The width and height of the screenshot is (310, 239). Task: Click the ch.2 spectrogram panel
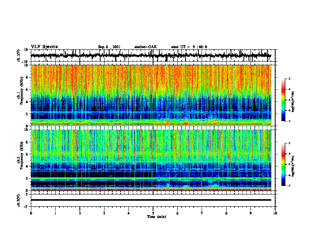[x=151, y=160]
